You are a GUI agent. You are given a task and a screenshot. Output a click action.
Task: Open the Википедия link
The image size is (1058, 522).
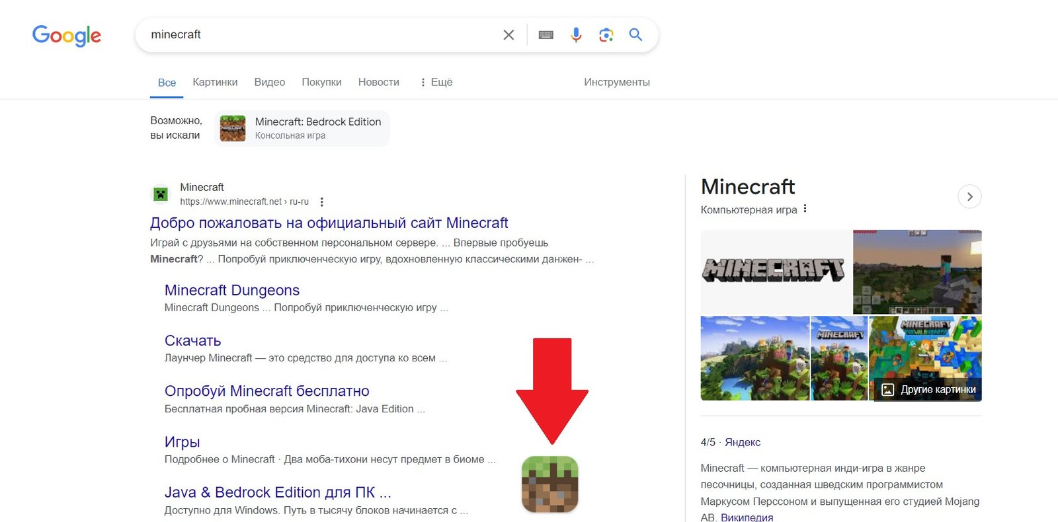[x=747, y=517]
